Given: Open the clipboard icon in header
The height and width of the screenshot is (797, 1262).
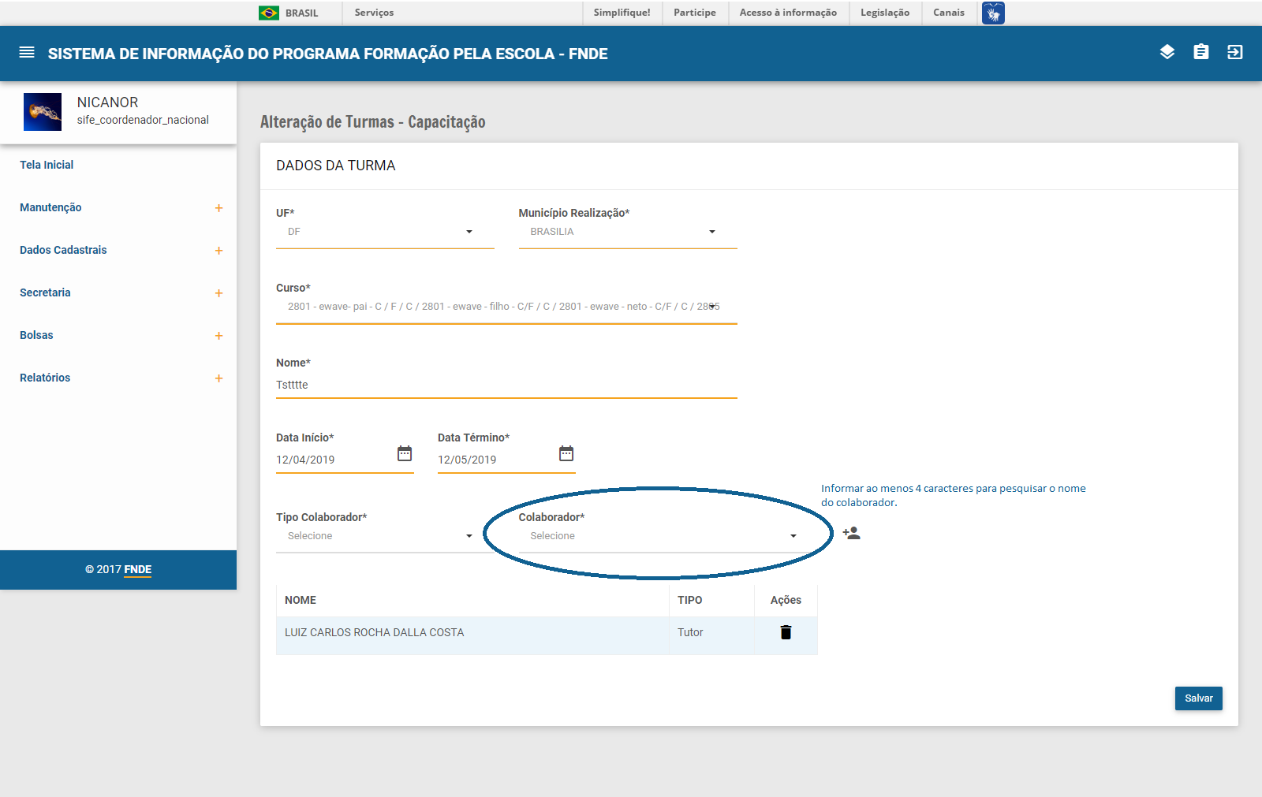Looking at the screenshot, I should (x=1201, y=52).
